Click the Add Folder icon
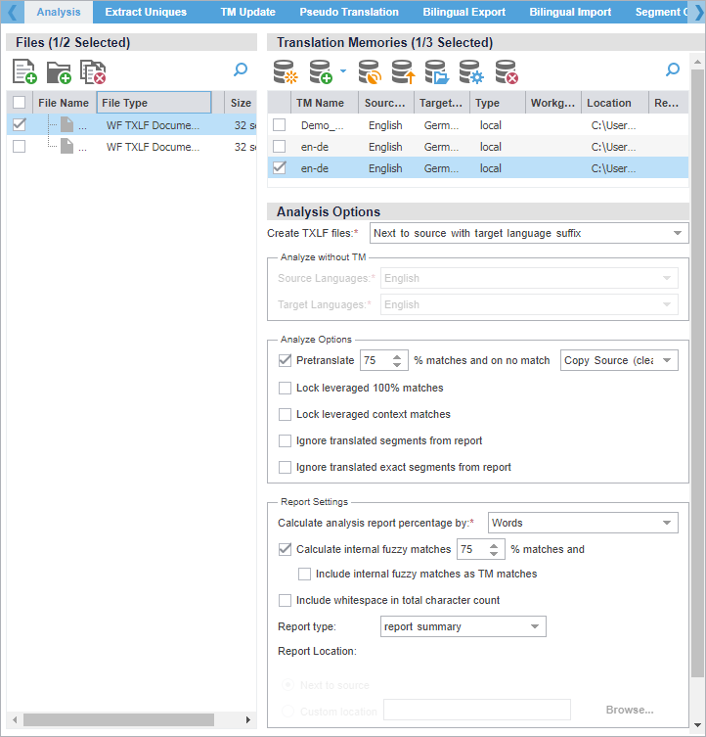The height and width of the screenshot is (737, 706). (59, 71)
